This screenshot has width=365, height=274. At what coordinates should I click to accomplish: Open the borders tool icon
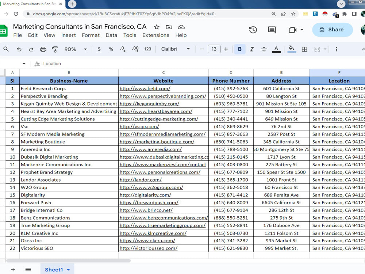(304, 49)
